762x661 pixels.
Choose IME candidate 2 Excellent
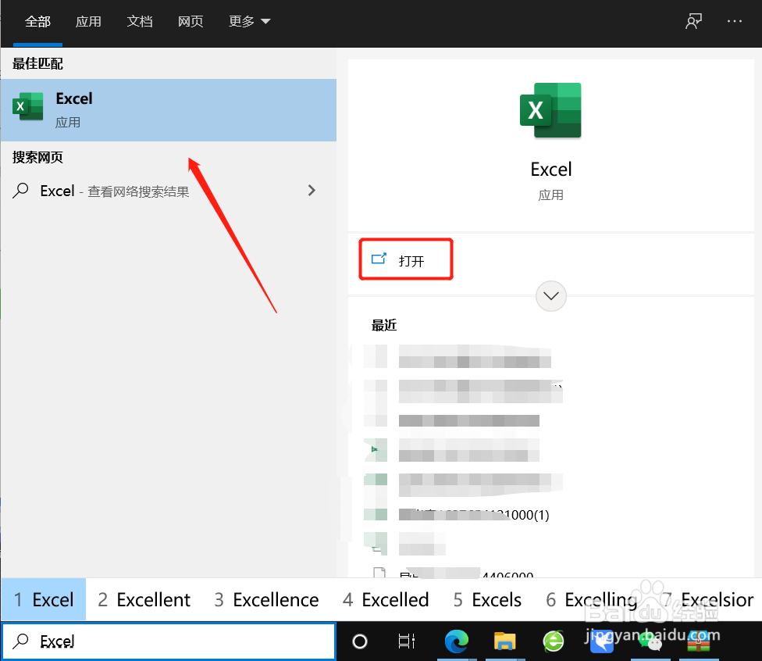pos(144,600)
